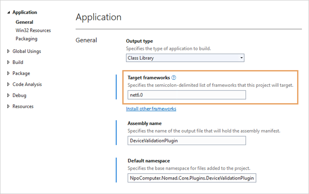Open the Output type dropdown
Viewport: 309px width, 194px height.
coord(185,58)
